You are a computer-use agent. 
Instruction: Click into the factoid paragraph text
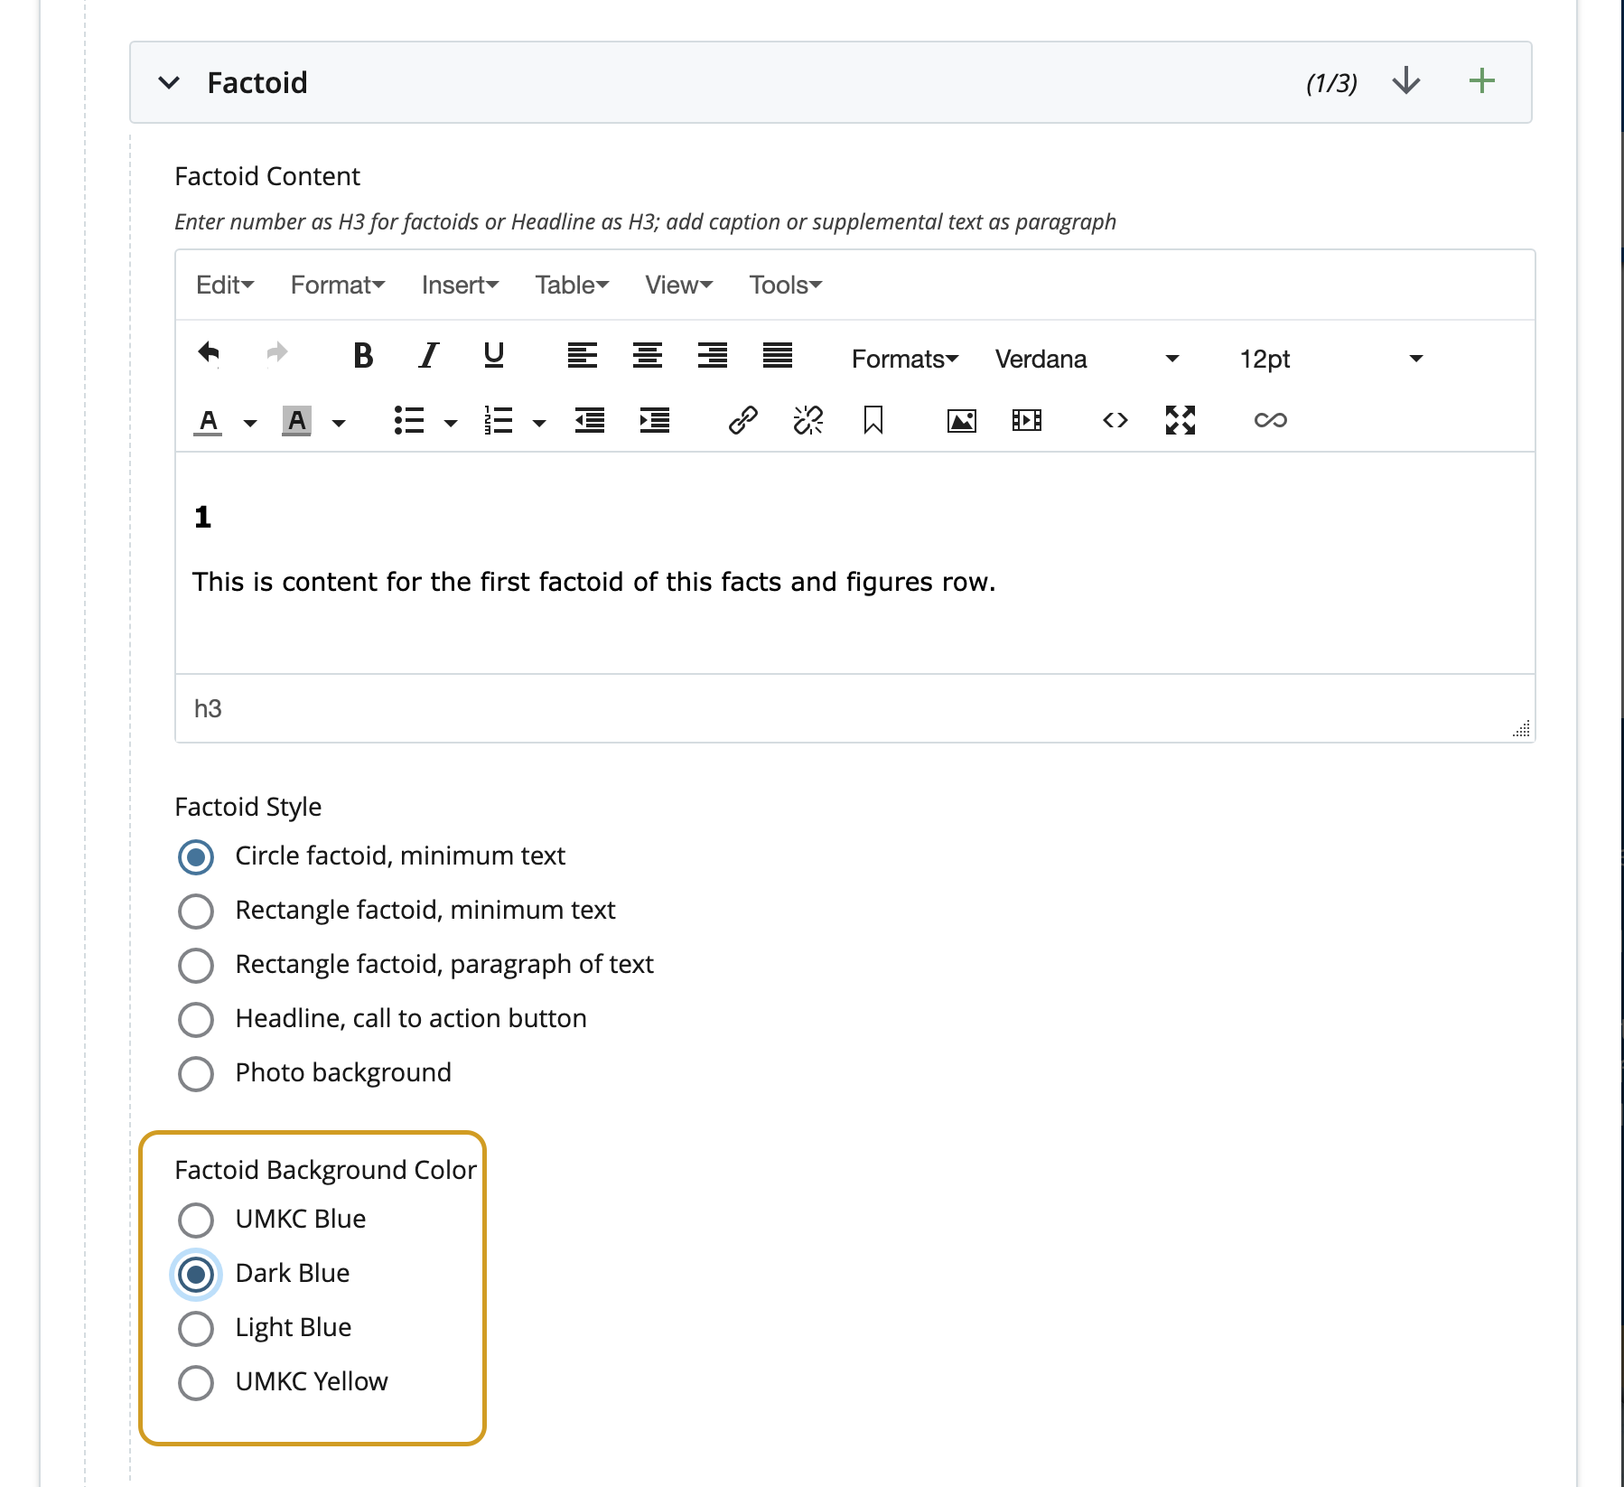(593, 582)
